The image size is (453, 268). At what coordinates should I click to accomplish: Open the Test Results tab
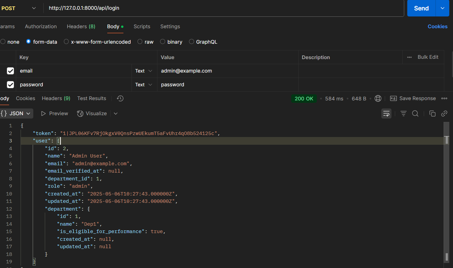pyautogui.click(x=91, y=98)
